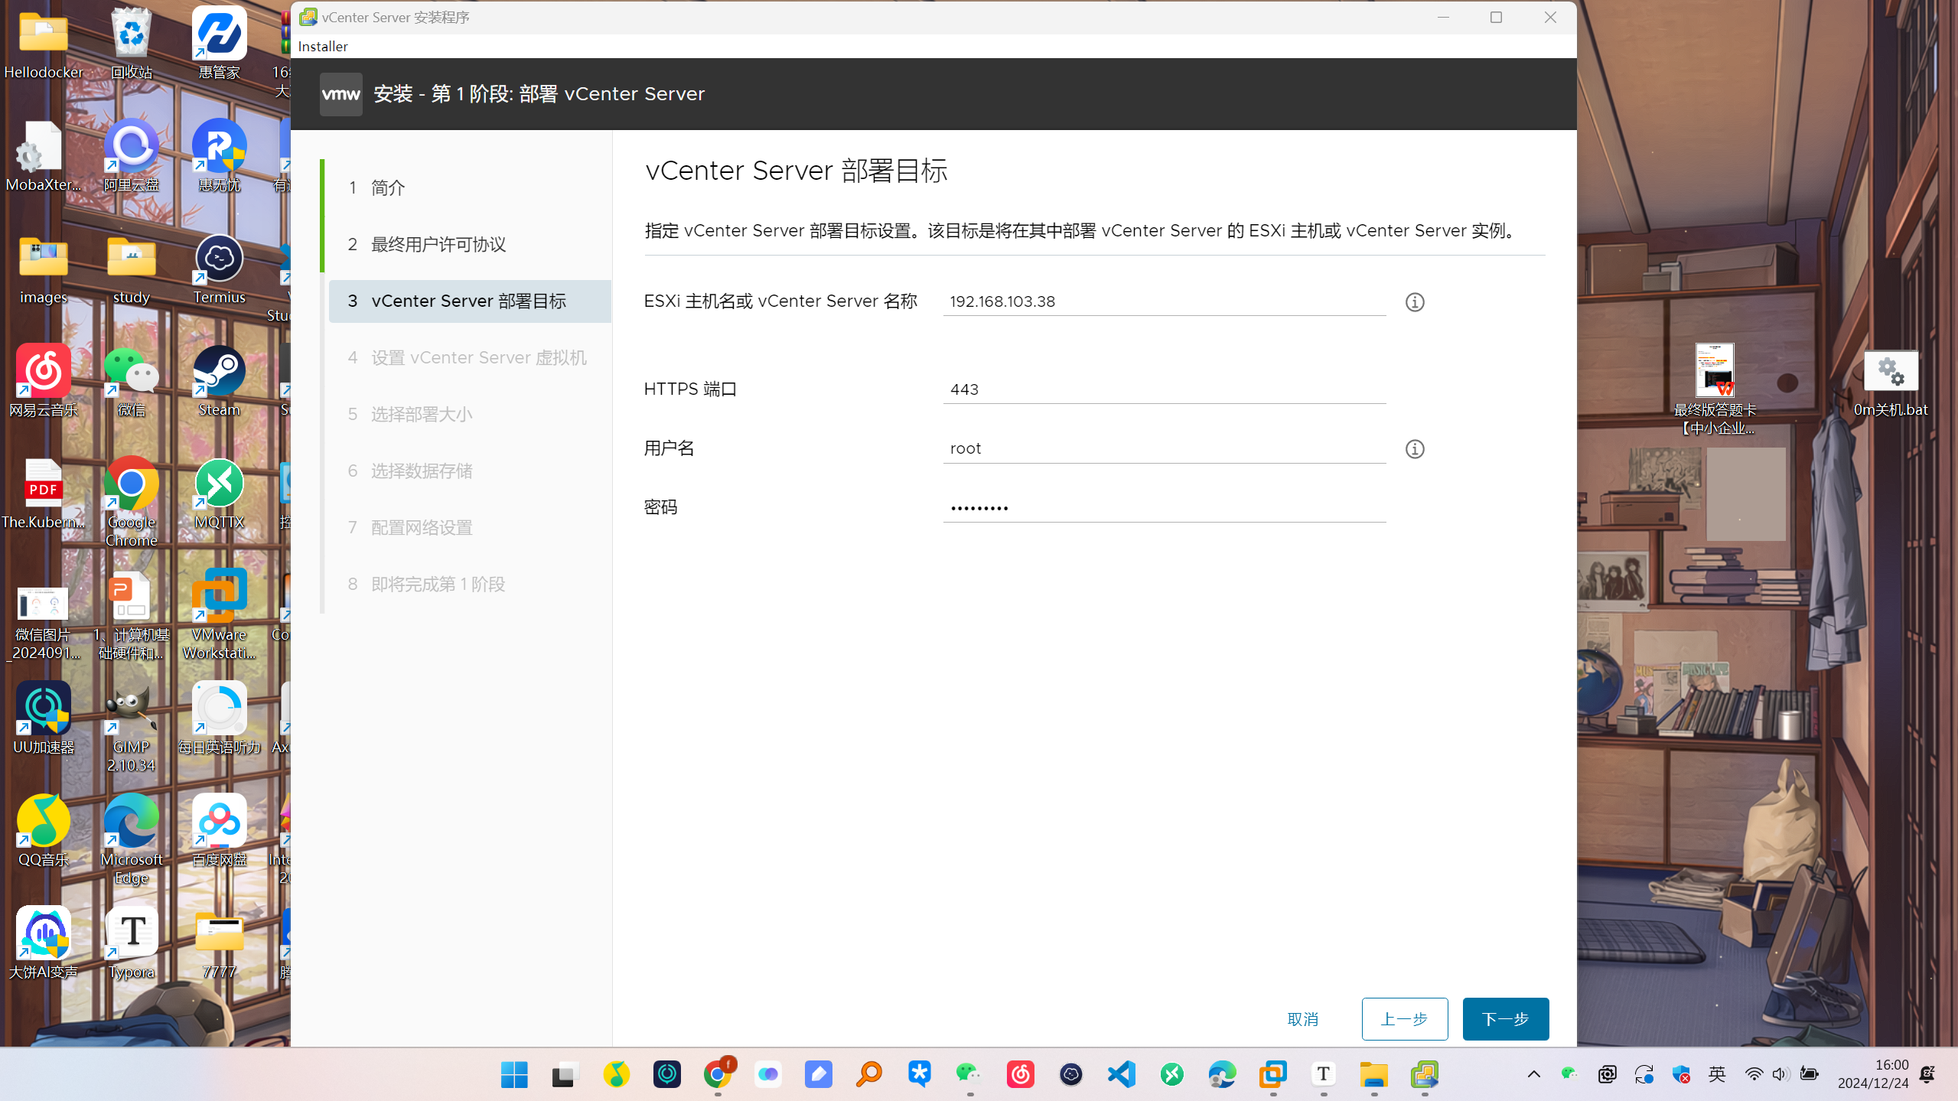Open the MQTTX desktop shortcut
This screenshot has width=1958, height=1101.
(x=220, y=494)
